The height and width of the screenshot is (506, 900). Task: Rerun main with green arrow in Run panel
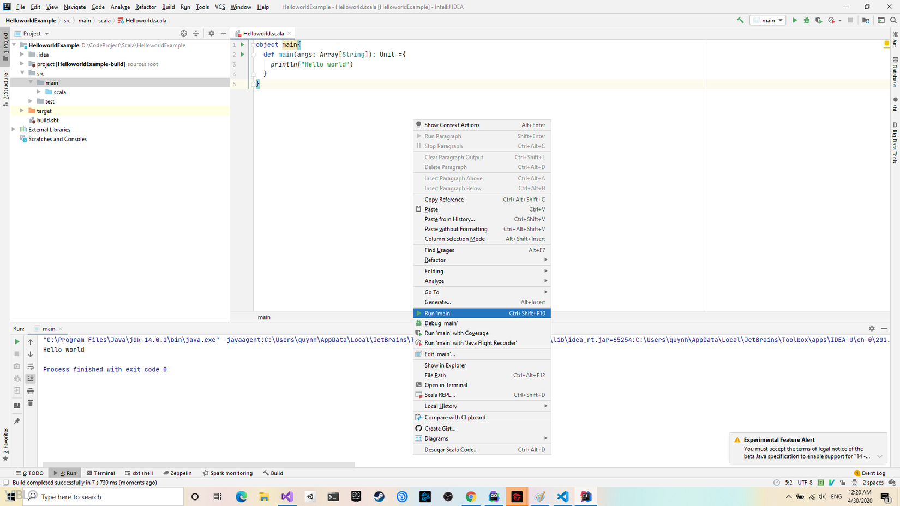[17, 341]
